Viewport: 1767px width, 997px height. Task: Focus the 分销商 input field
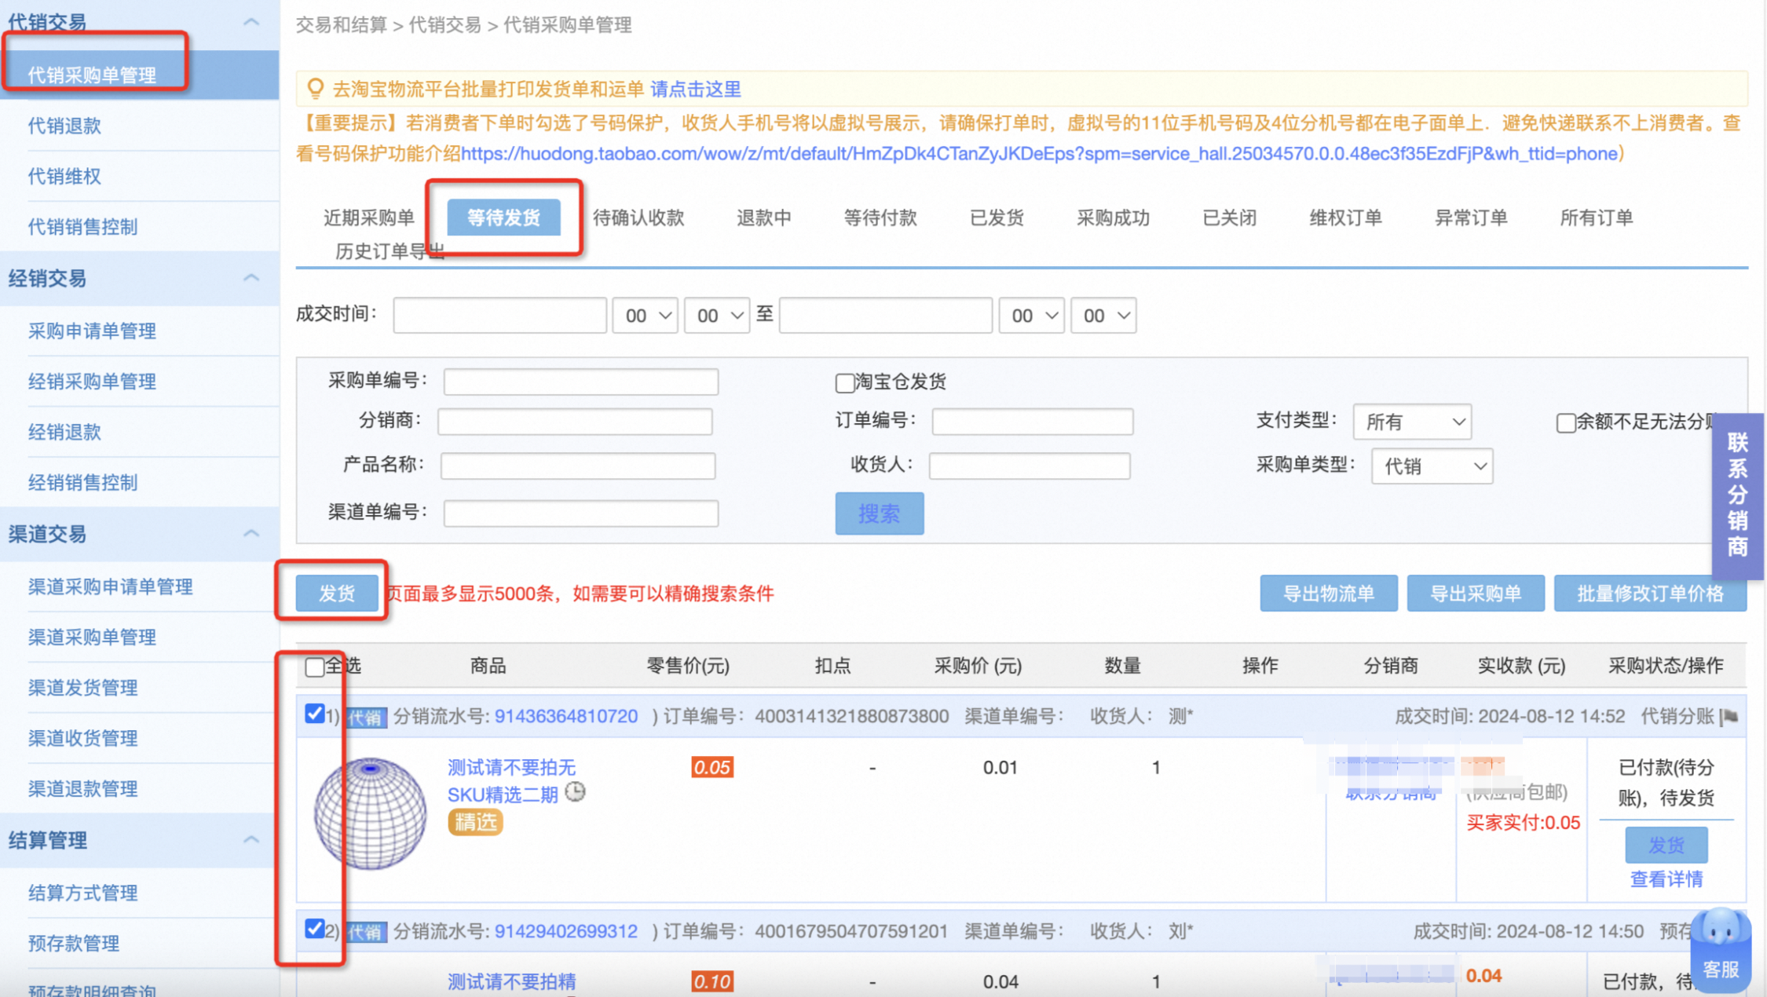(575, 422)
